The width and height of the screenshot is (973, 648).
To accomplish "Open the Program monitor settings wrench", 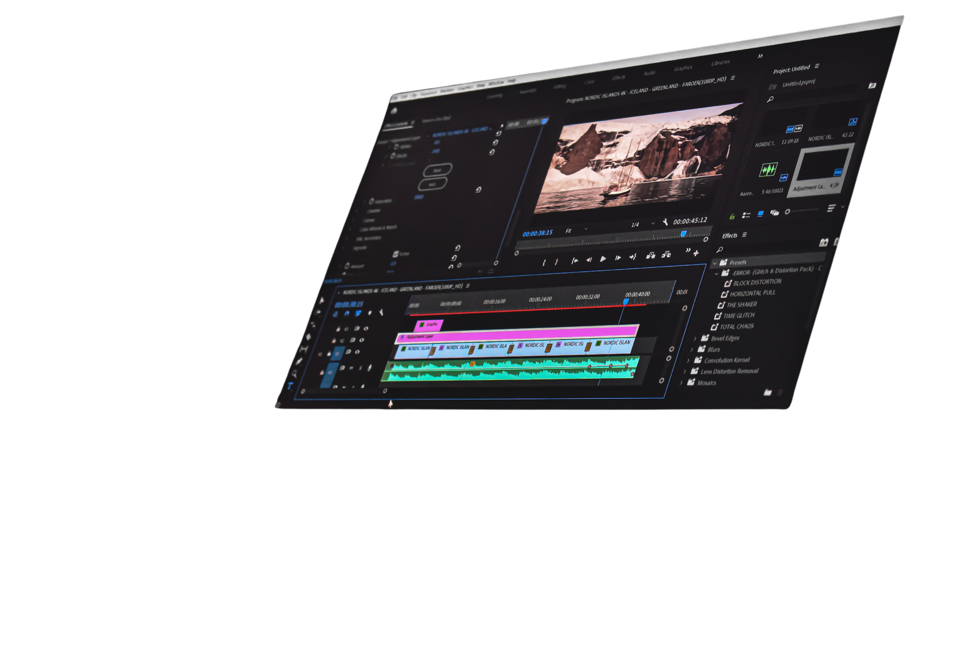I will (665, 221).
